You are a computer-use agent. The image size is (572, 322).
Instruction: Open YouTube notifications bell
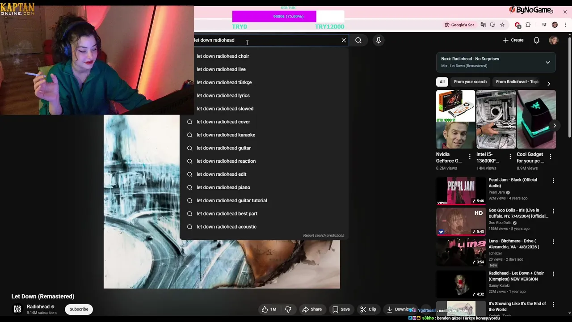537,40
